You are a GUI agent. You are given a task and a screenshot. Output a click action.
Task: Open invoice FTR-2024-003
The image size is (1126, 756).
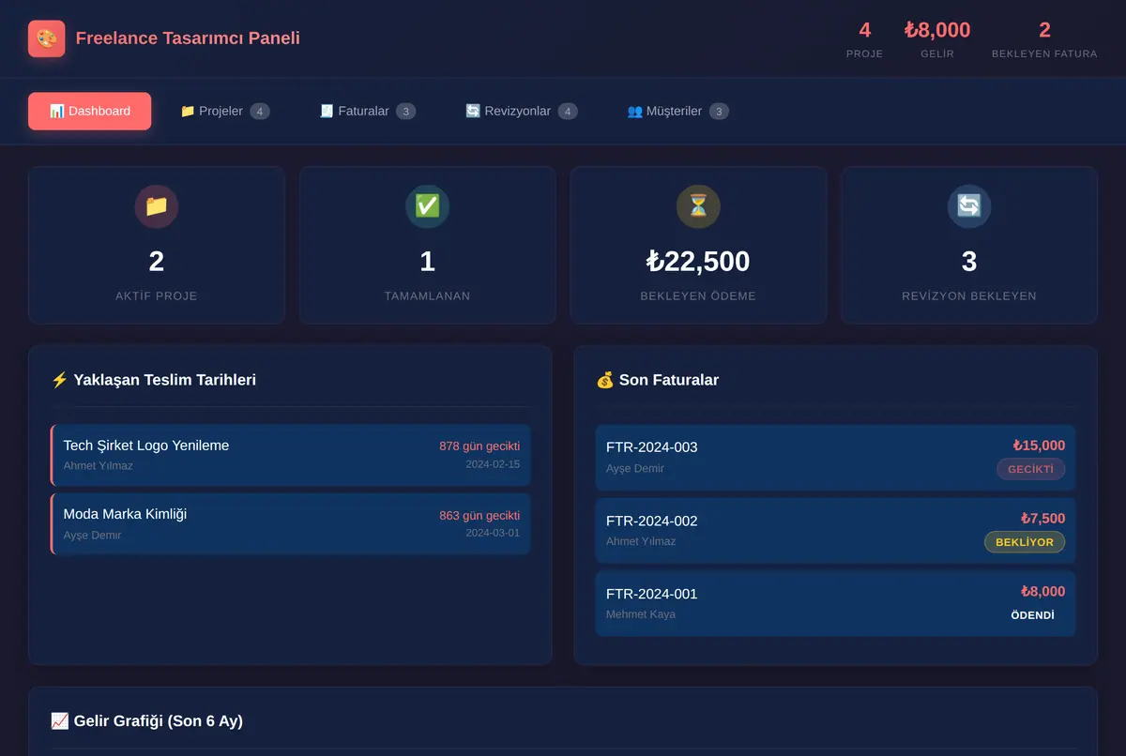835,458
